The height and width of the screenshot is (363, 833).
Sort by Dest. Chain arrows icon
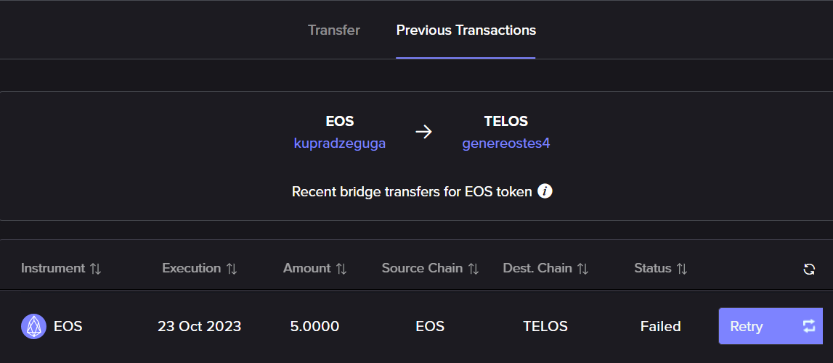pyautogui.click(x=582, y=269)
